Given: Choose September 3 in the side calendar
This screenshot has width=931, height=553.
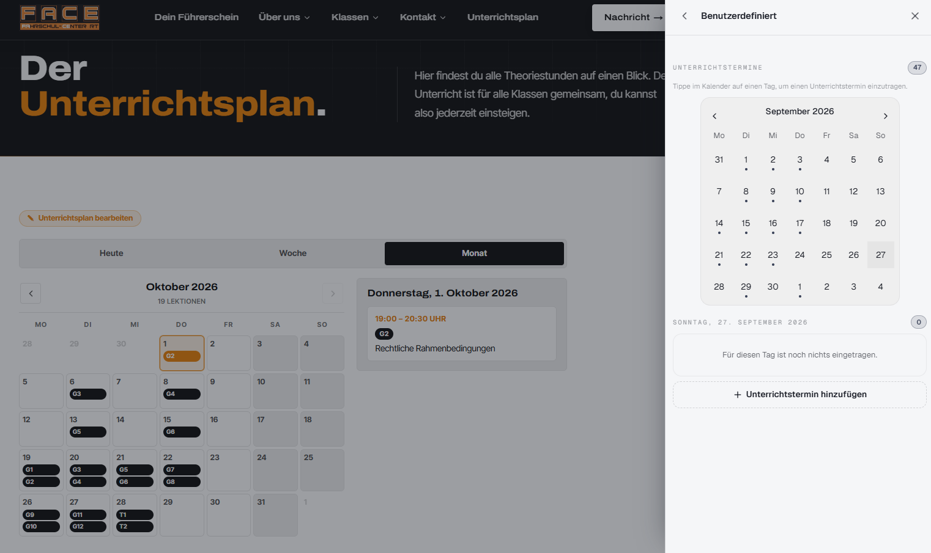Looking at the screenshot, I should tap(799, 160).
